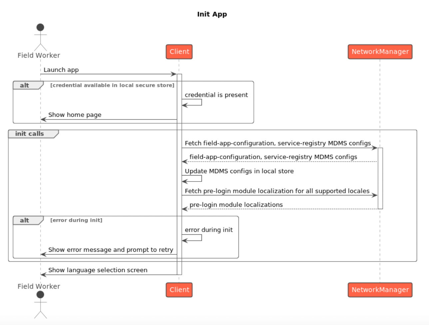
Task: Click the "Init App" diagram title
Action: coord(212,14)
